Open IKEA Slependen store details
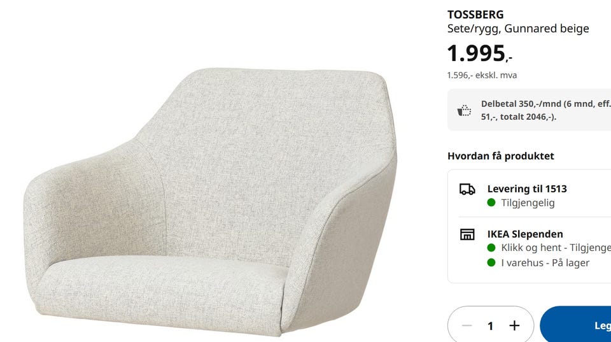The height and width of the screenshot is (342, 611). pos(525,234)
